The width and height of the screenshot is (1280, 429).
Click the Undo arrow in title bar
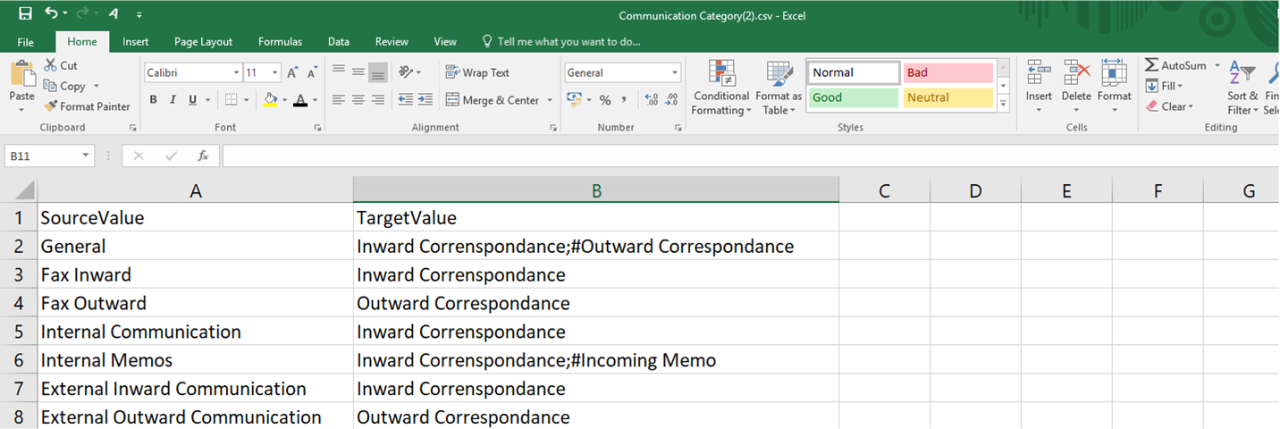click(x=51, y=13)
